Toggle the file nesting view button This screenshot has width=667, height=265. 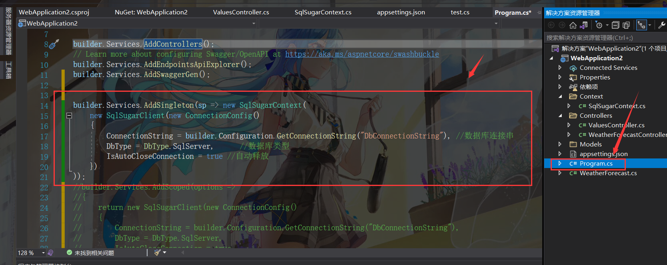641,25
